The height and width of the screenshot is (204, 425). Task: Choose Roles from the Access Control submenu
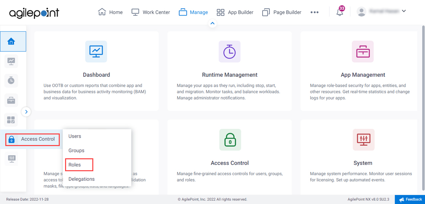pyautogui.click(x=75, y=165)
